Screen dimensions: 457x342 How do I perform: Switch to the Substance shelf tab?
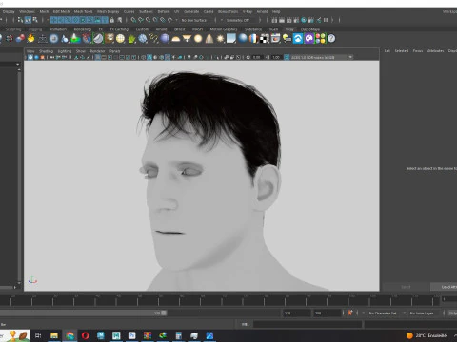pyautogui.click(x=253, y=29)
